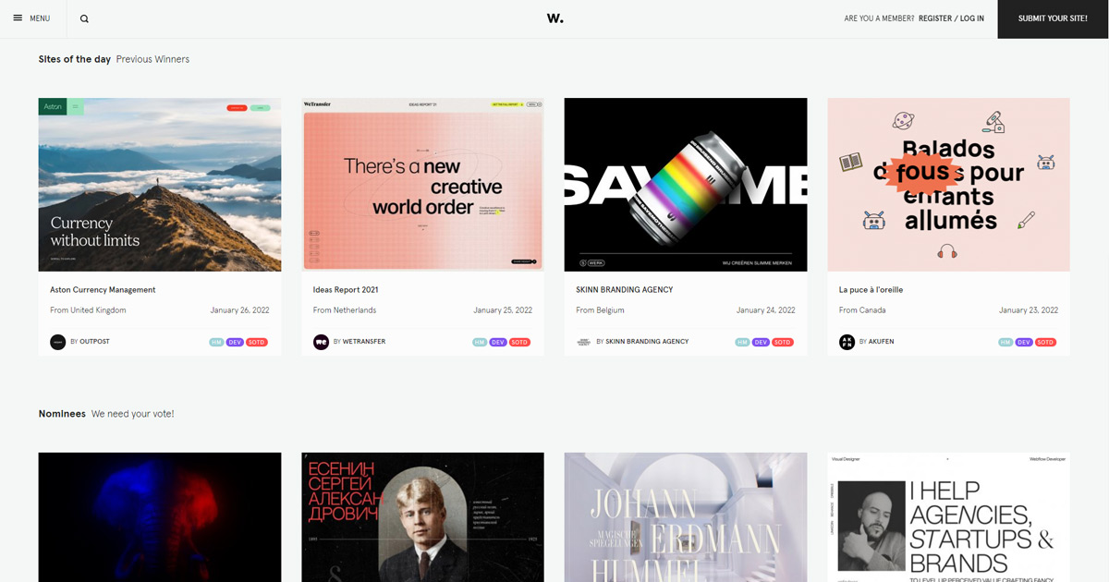Click 'ARE YOU A MEMBER?' text

(879, 18)
